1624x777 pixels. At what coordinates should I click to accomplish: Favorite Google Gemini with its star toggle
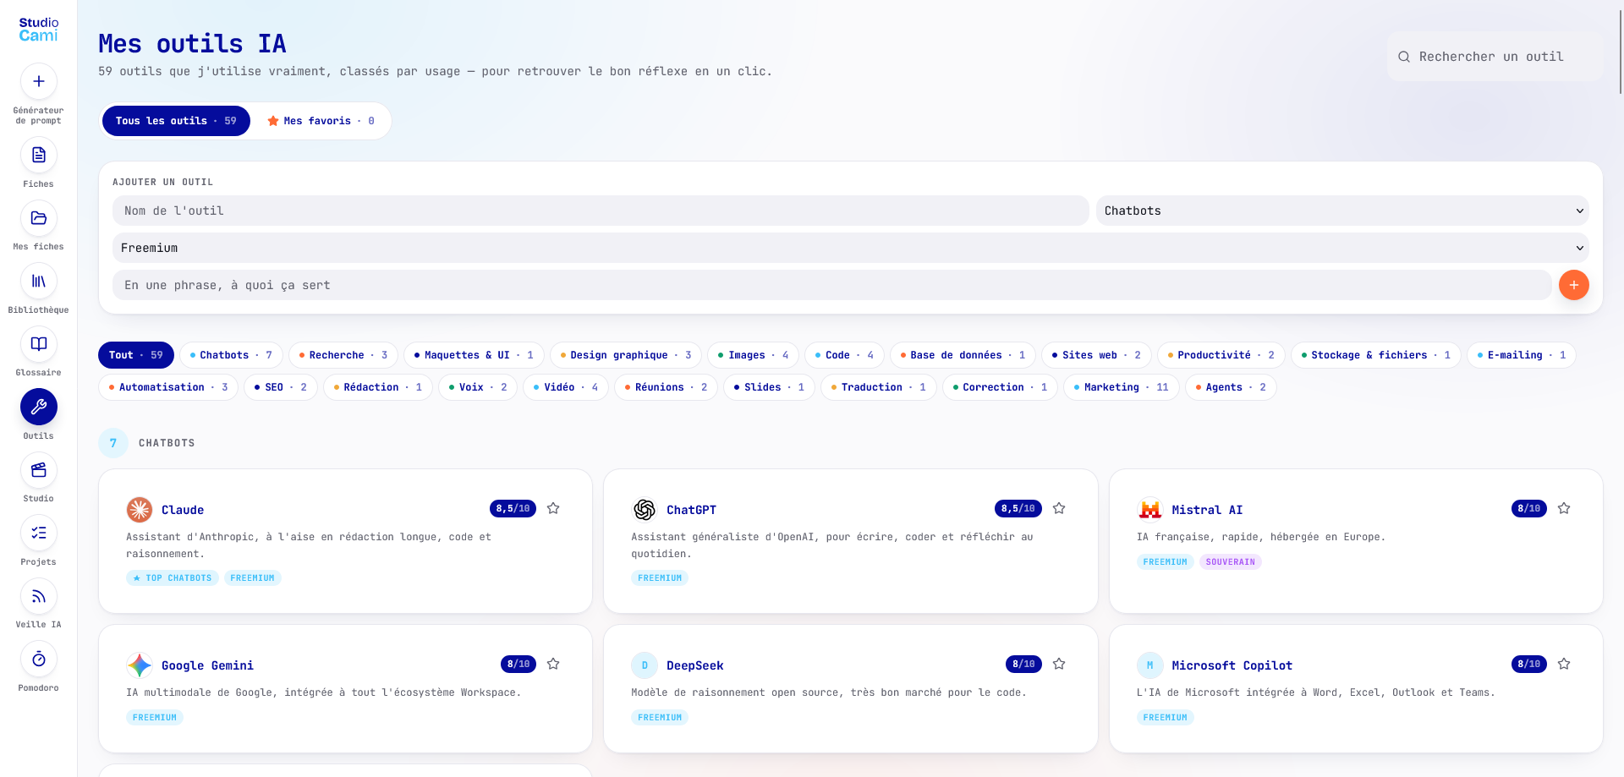pyautogui.click(x=553, y=664)
